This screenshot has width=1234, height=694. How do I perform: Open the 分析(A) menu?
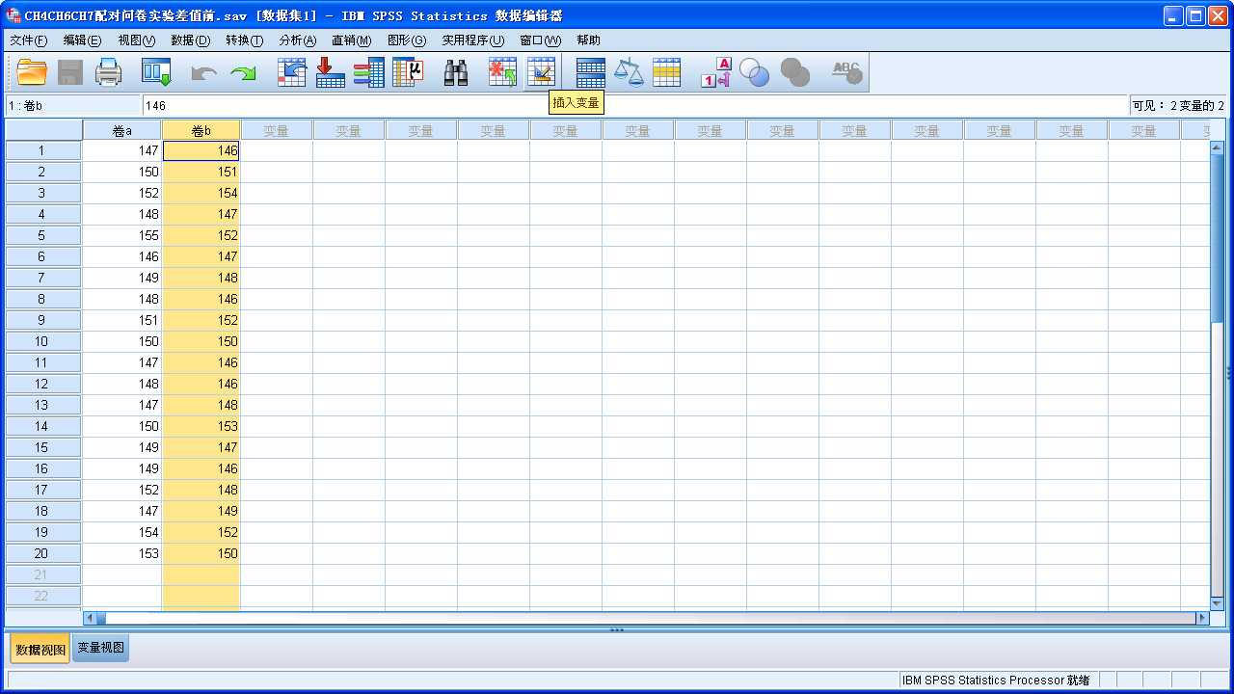point(297,40)
